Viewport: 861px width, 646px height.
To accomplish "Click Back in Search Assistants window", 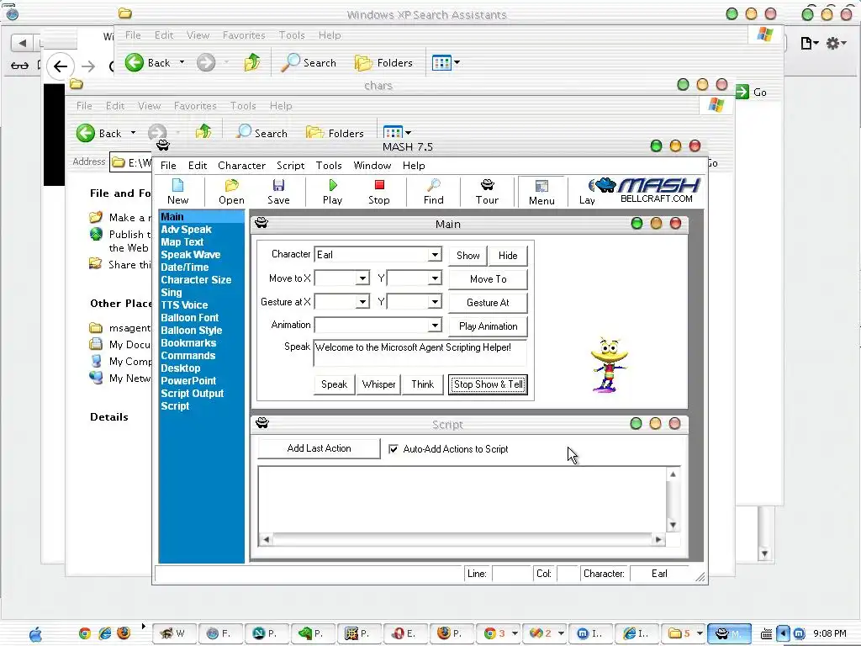I will (x=148, y=62).
